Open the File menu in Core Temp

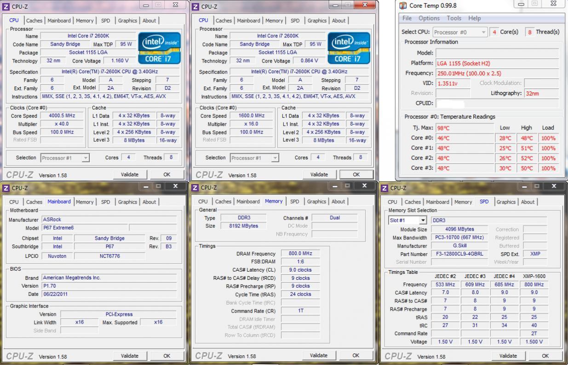tap(407, 18)
